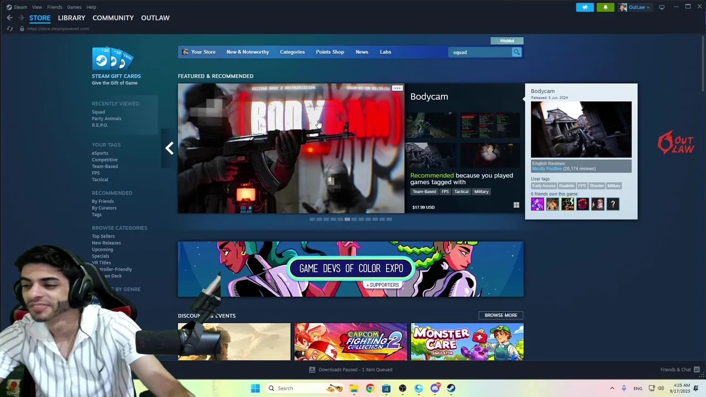This screenshot has height=397, width=706.
Task: Browse the eSports tag
Action: pos(100,153)
